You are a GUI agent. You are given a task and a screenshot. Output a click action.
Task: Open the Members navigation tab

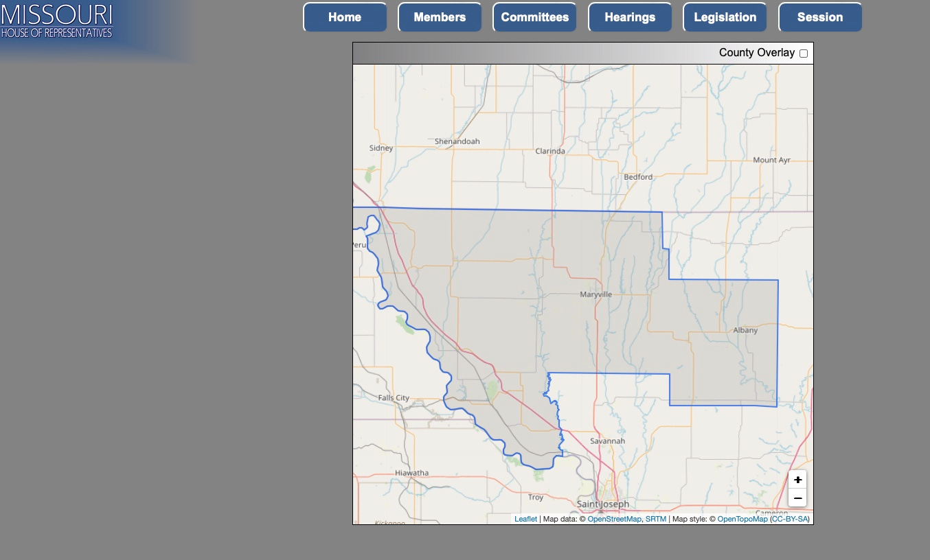click(x=440, y=17)
